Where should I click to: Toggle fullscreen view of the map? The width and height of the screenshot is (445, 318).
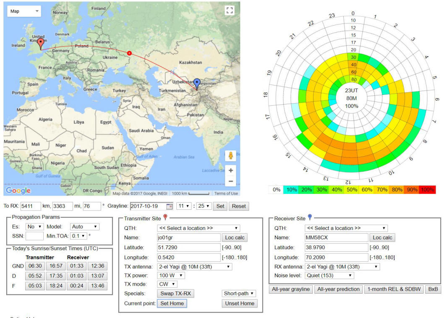(x=229, y=10)
